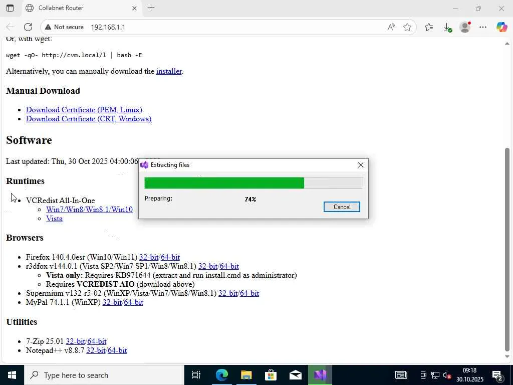Download 7-Zip 25.01 32-bit
The height and width of the screenshot is (385, 513).
[x=76, y=341]
